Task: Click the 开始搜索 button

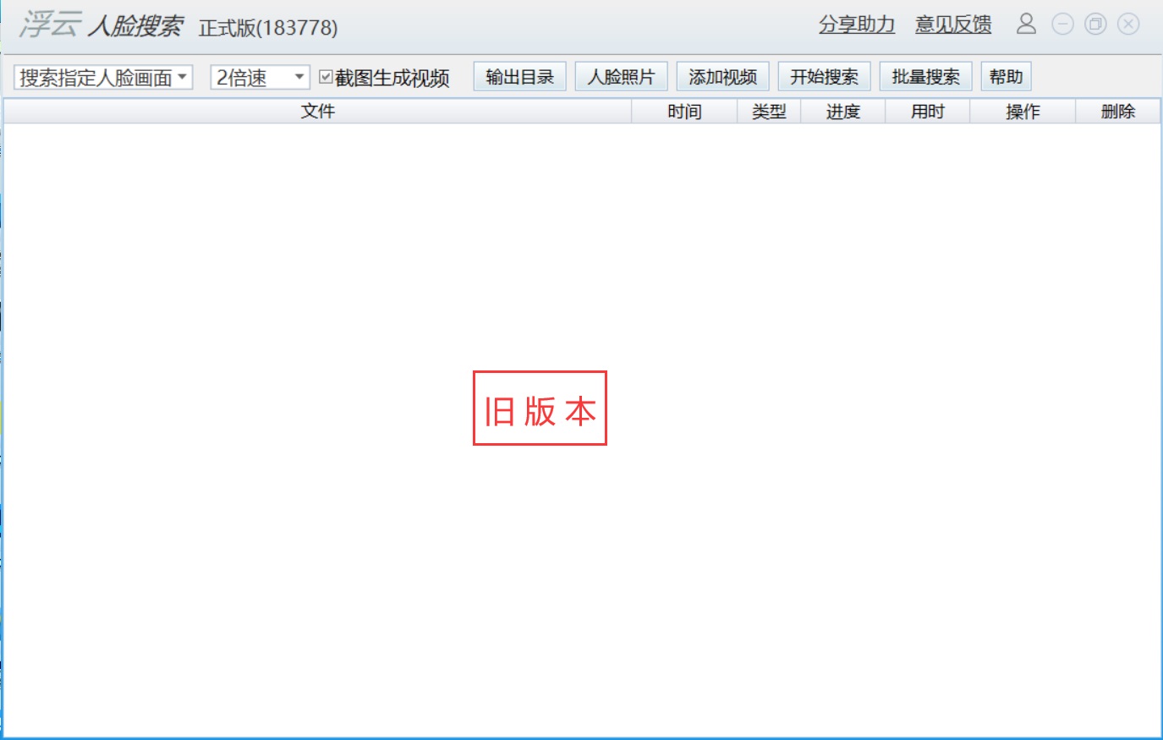Action: (x=825, y=76)
